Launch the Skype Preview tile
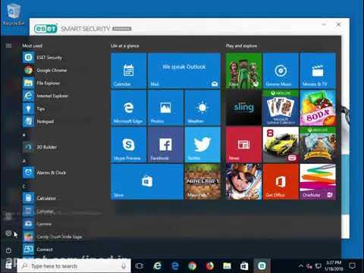Image resolution: width=364 pixels, height=273 pixels. point(128,145)
